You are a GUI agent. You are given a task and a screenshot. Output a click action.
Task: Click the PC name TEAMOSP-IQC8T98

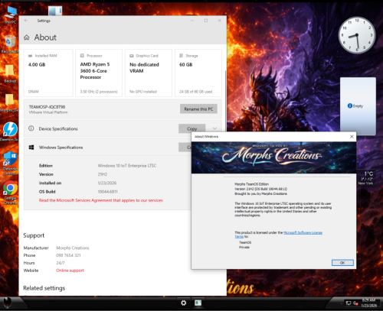tap(47, 107)
